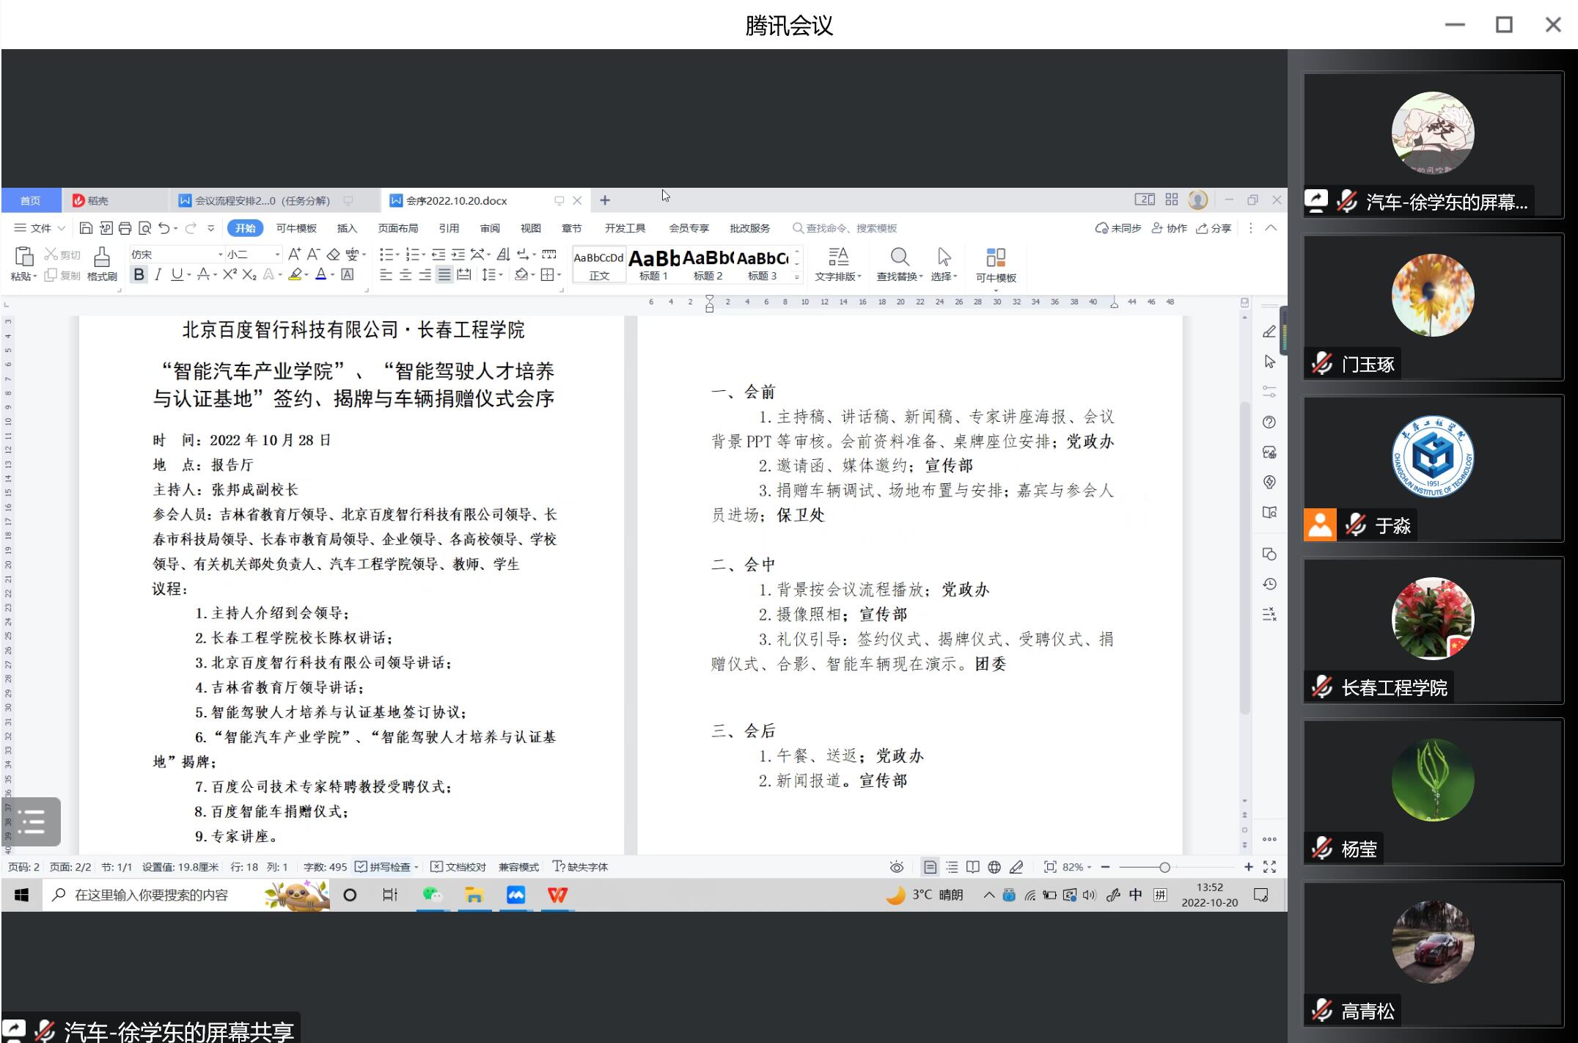The height and width of the screenshot is (1043, 1578).
Task: Open the history icon in right sidebar
Action: pyautogui.click(x=1269, y=584)
